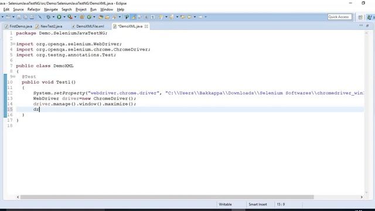
Task: Open the Back history dropdown arrow
Action: [195, 17]
